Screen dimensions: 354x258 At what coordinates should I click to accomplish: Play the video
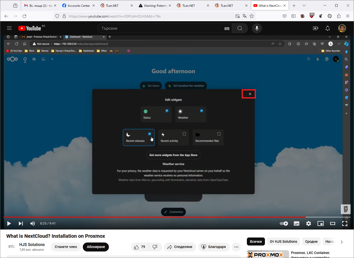pyautogui.click(x=9, y=223)
